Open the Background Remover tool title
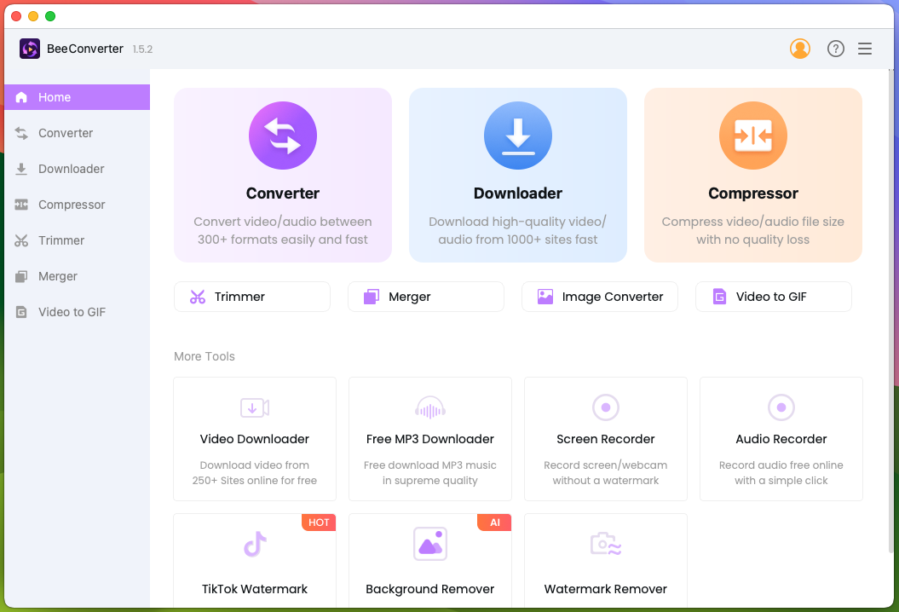The height and width of the screenshot is (612, 899). coord(430,589)
